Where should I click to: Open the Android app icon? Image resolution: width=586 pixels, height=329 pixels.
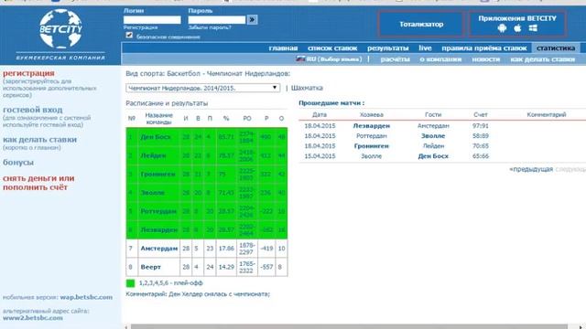(x=502, y=28)
